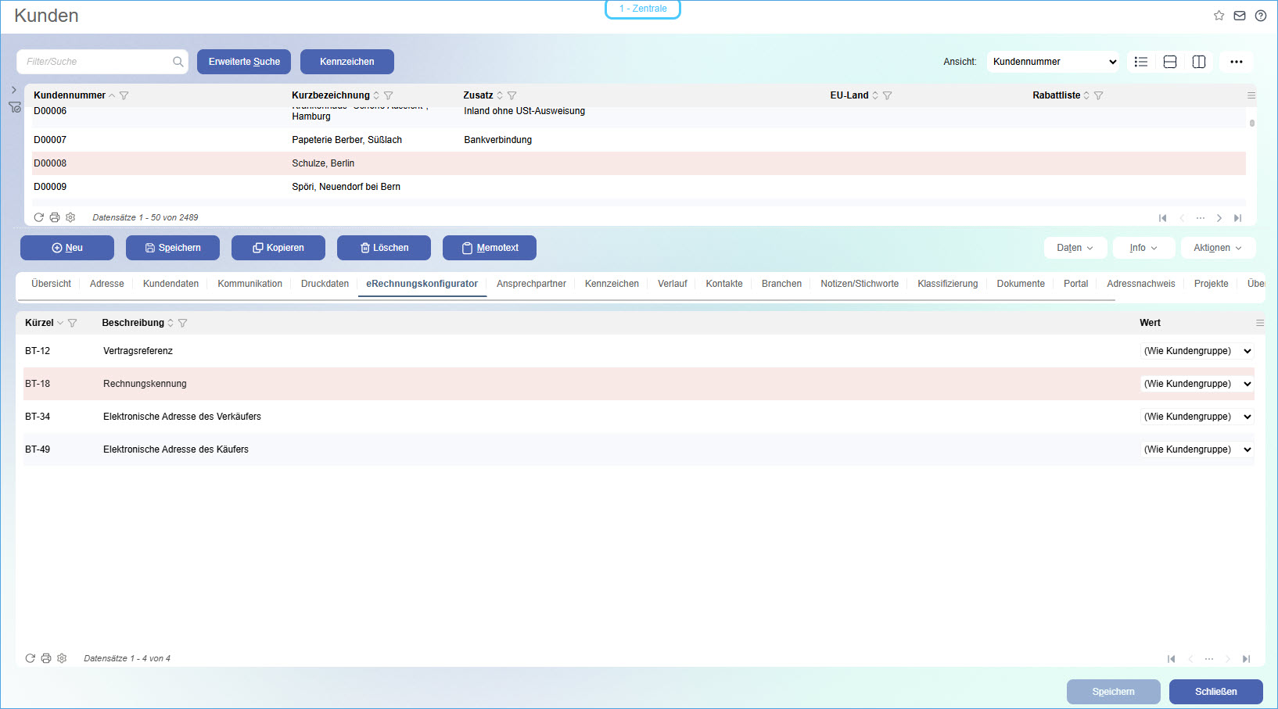Screen dimensions: 1278x709
Task: Open grid settings gear for the customer list
Action: click(x=70, y=217)
